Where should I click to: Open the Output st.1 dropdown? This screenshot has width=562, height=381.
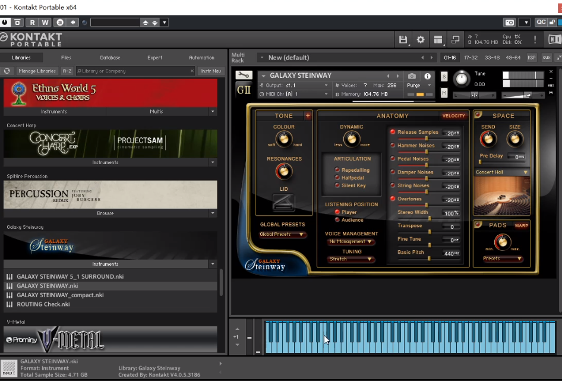[x=294, y=86]
